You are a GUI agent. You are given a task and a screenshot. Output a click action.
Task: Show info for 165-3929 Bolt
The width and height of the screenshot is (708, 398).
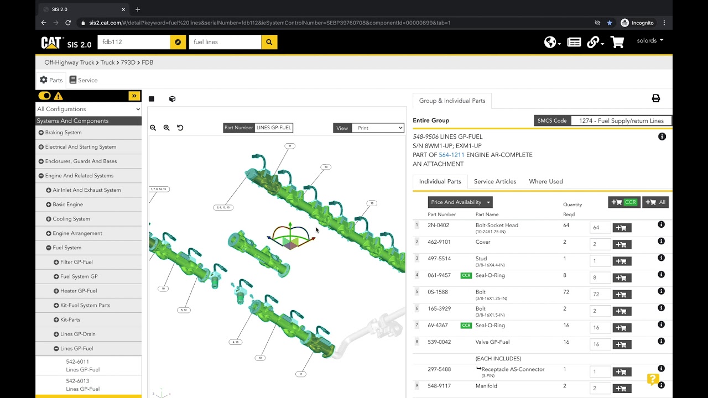point(661,308)
